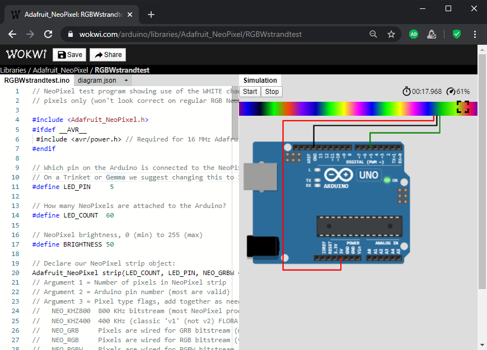The width and height of the screenshot is (487, 350).
Task: Click the Arduino L indicator LED
Action: tap(317, 170)
